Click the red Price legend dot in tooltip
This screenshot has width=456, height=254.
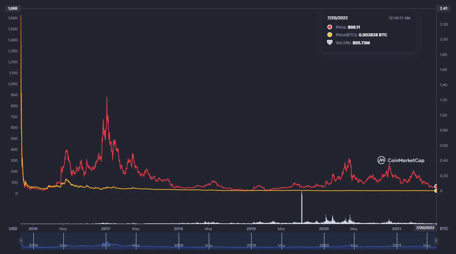pos(330,27)
